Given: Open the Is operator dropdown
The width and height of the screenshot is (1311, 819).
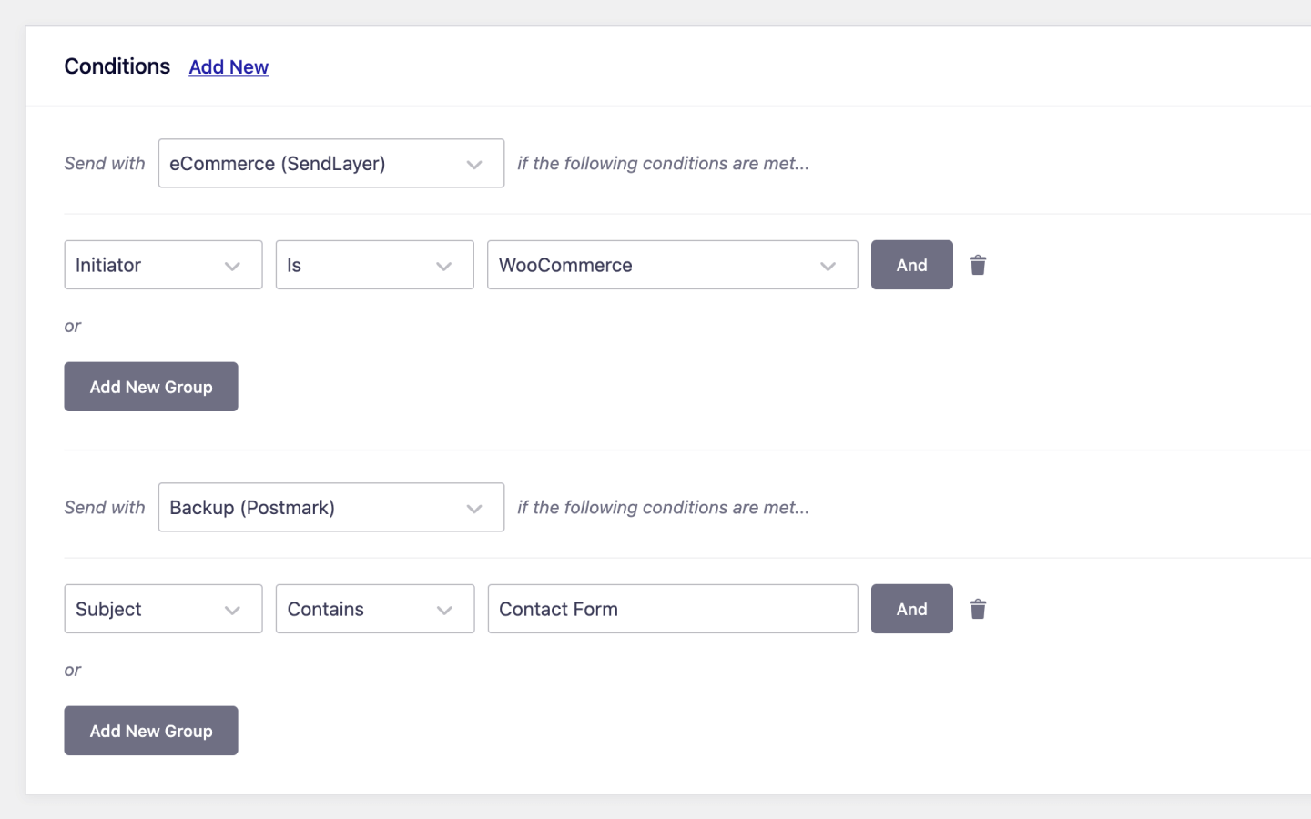Looking at the screenshot, I should pos(374,265).
